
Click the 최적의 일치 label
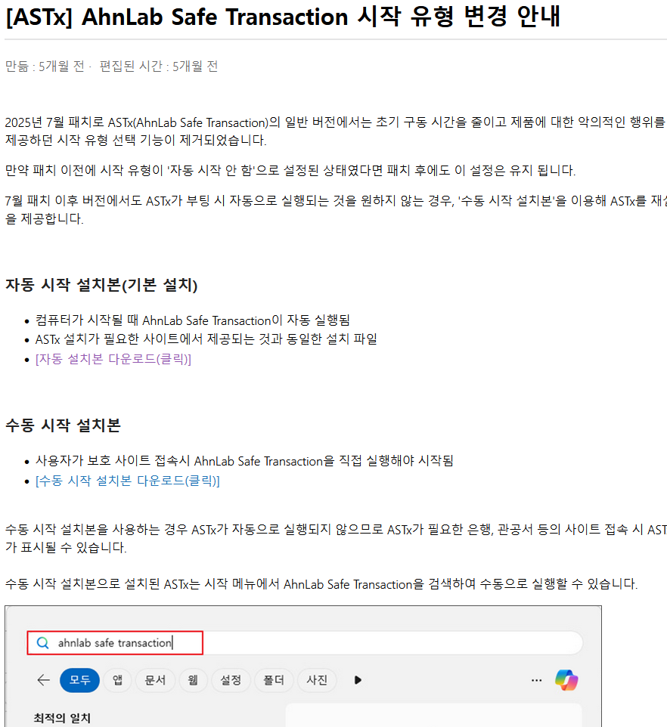click(x=62, y=718)
